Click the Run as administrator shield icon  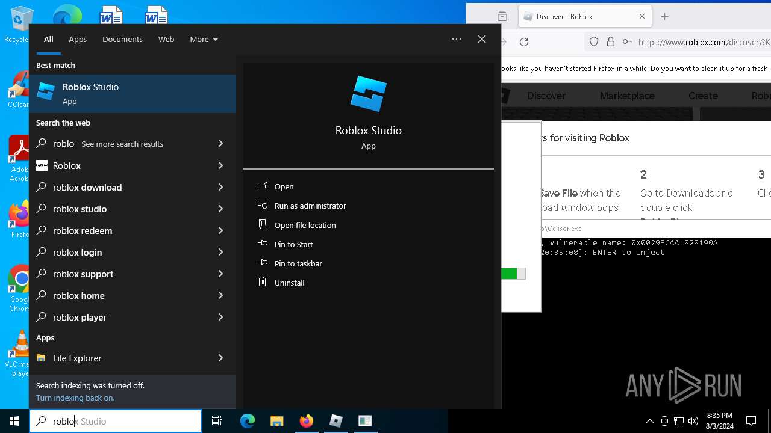(262, 205)
